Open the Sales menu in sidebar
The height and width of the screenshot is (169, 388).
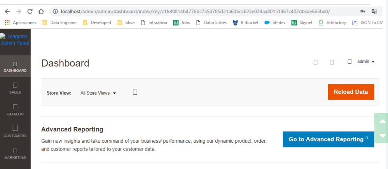coord(15,88)
